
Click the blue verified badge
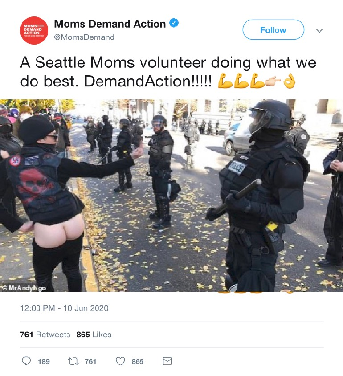(174, 23)
